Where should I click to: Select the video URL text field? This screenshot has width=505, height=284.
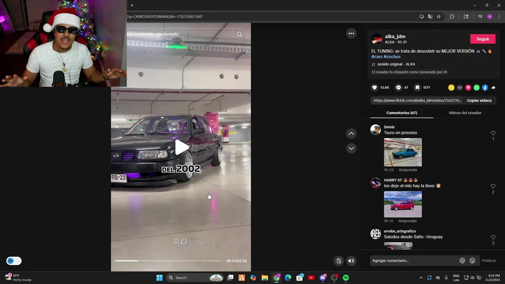tap(417, 101)
